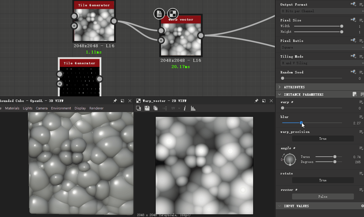Open the blur parameter options menu icon
Viewport: 364px width, 217px height.
361,117
